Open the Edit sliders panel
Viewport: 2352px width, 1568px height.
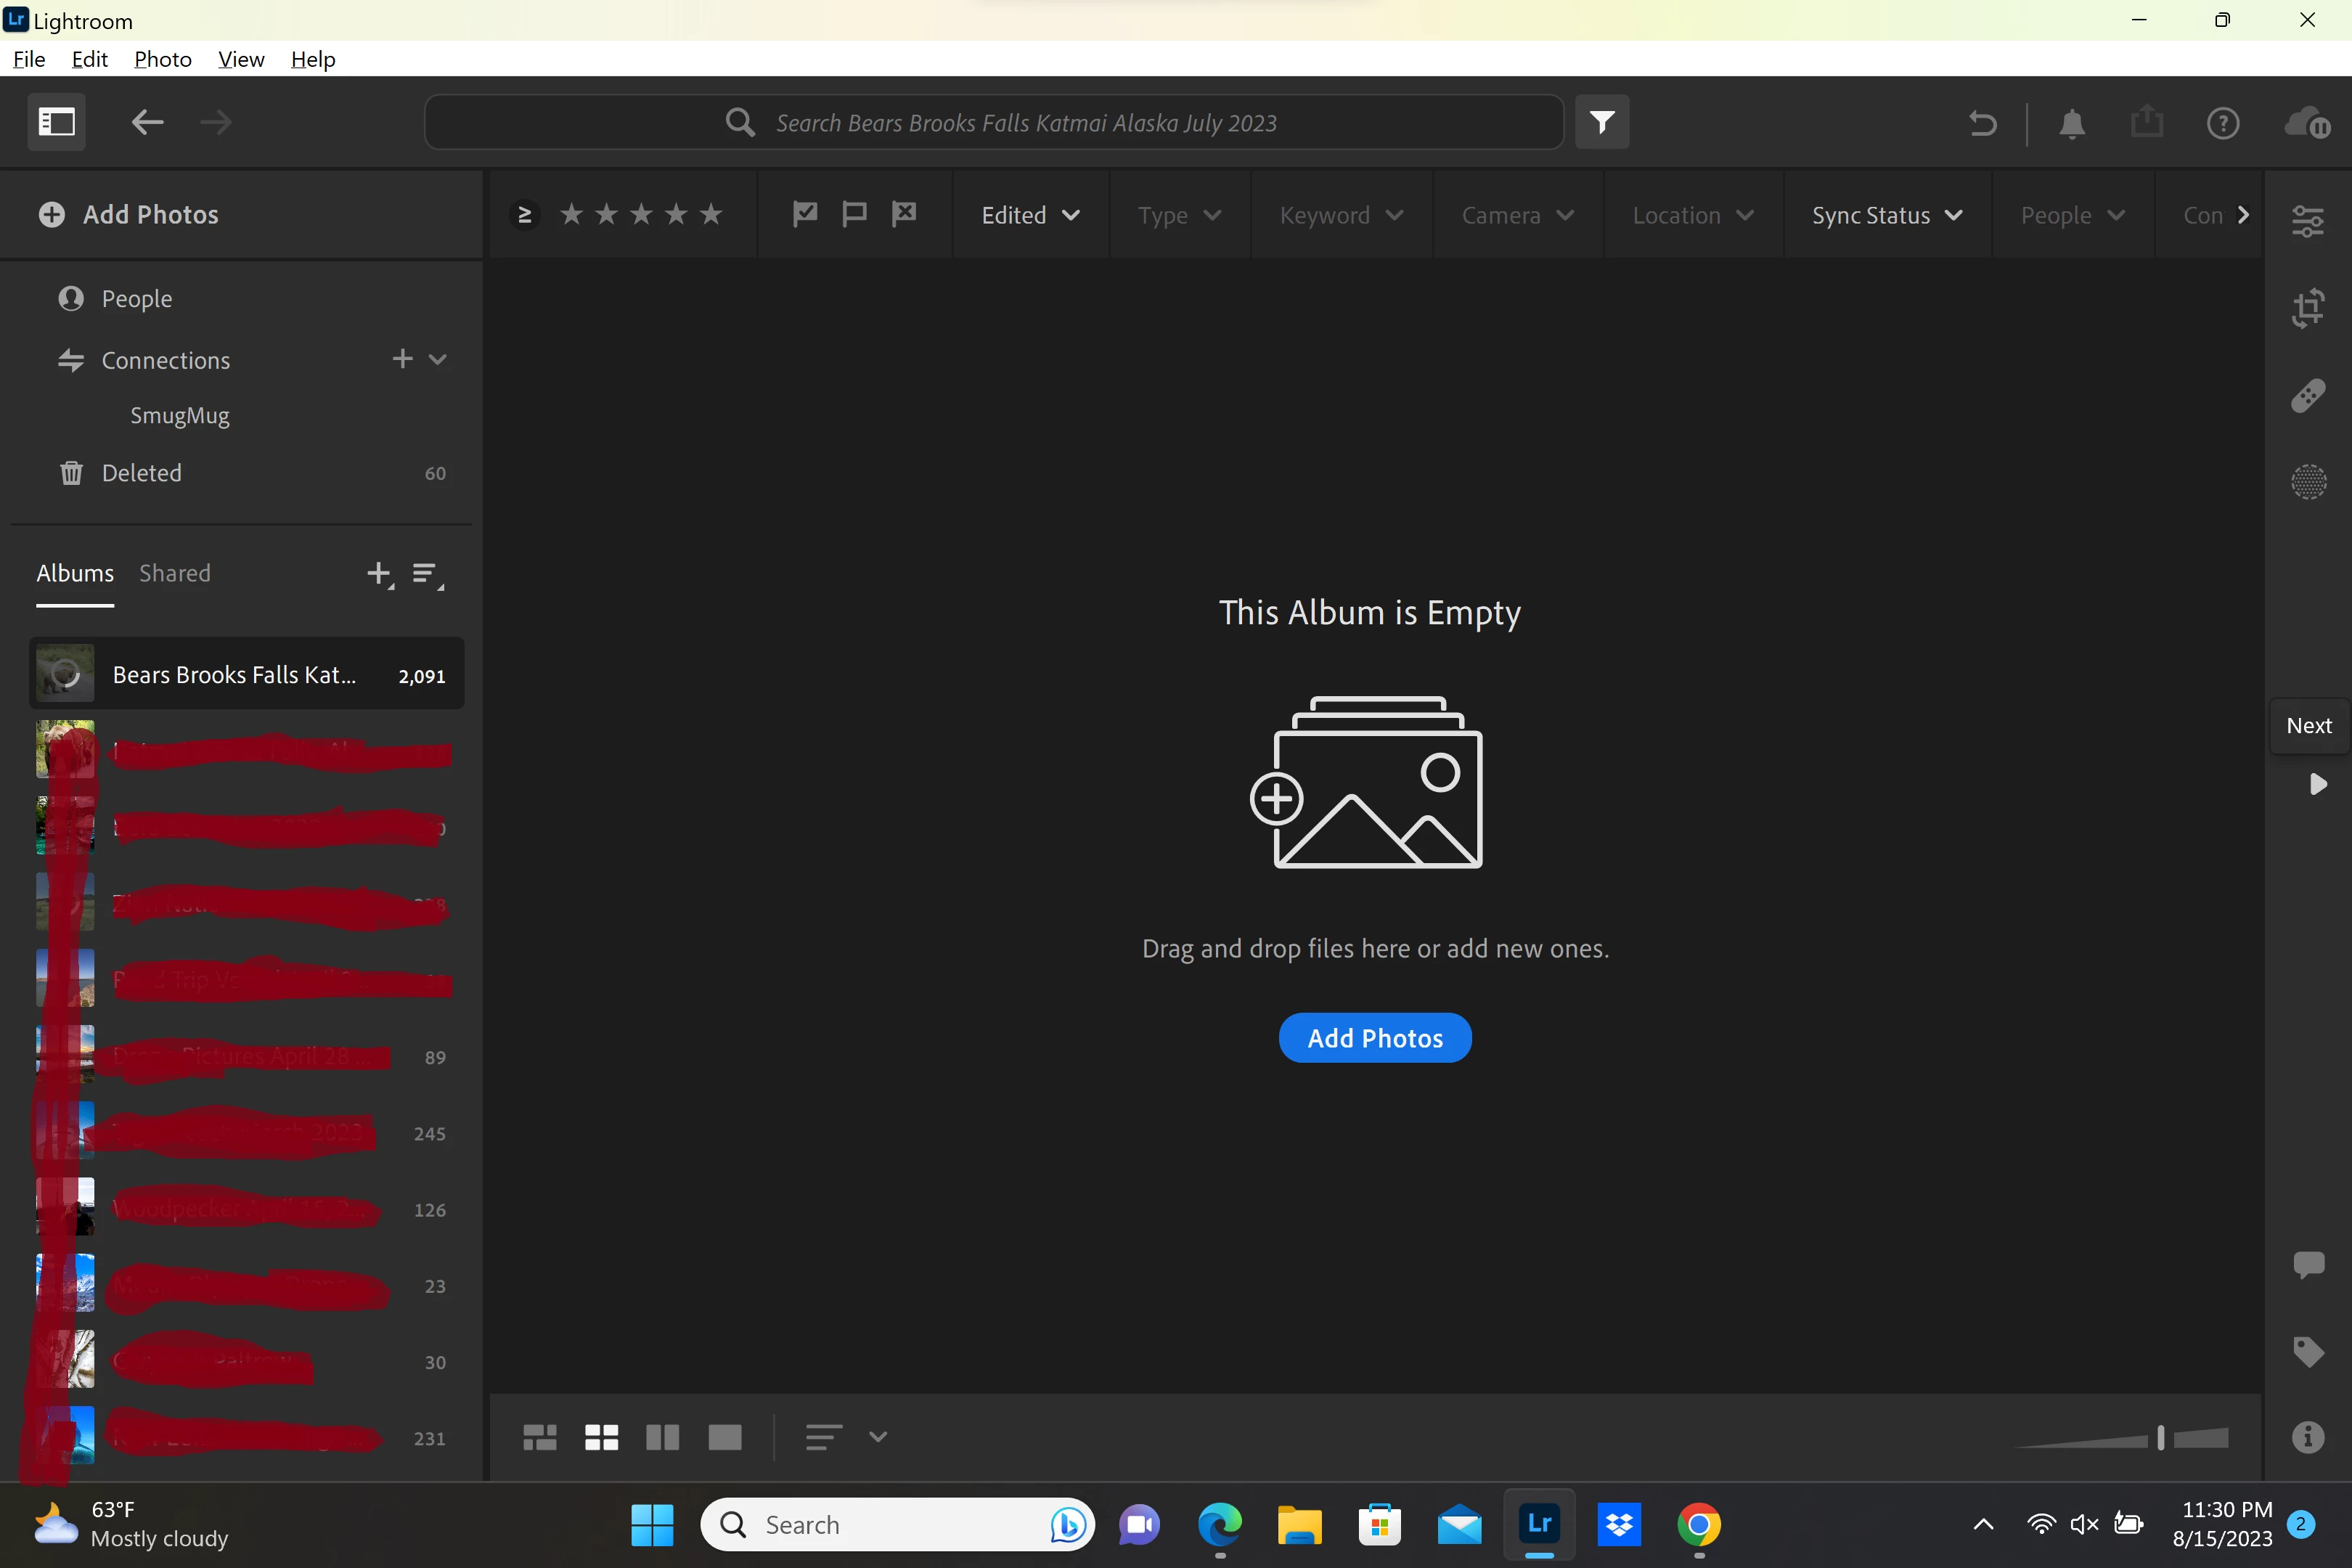pyautogui.click(x=2308, y=221)
